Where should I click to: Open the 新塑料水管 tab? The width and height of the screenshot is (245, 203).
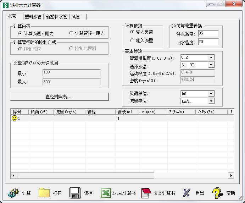pyautogui.click(x=56, y=17)
